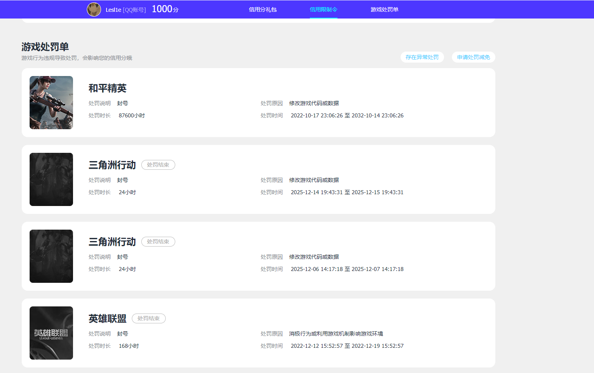Select the 168小时 penalty duration
This screenshot has height=373, width=594.
(129, 346)
